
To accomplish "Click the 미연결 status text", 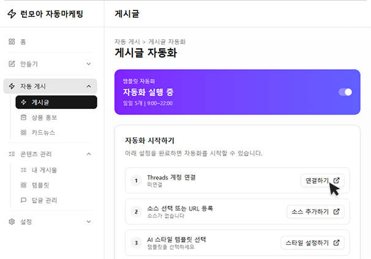I will (155, 185).
